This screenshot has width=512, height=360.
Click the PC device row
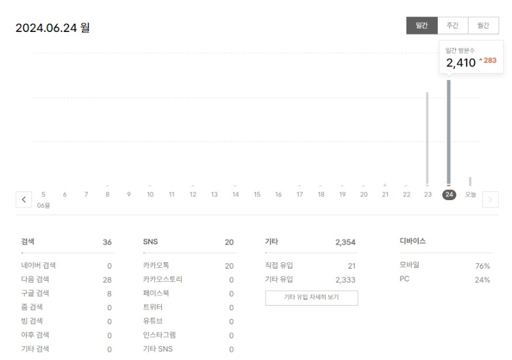click(x=445, y=279)
